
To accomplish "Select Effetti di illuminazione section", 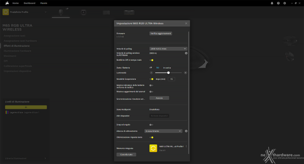I will (17, 46).
